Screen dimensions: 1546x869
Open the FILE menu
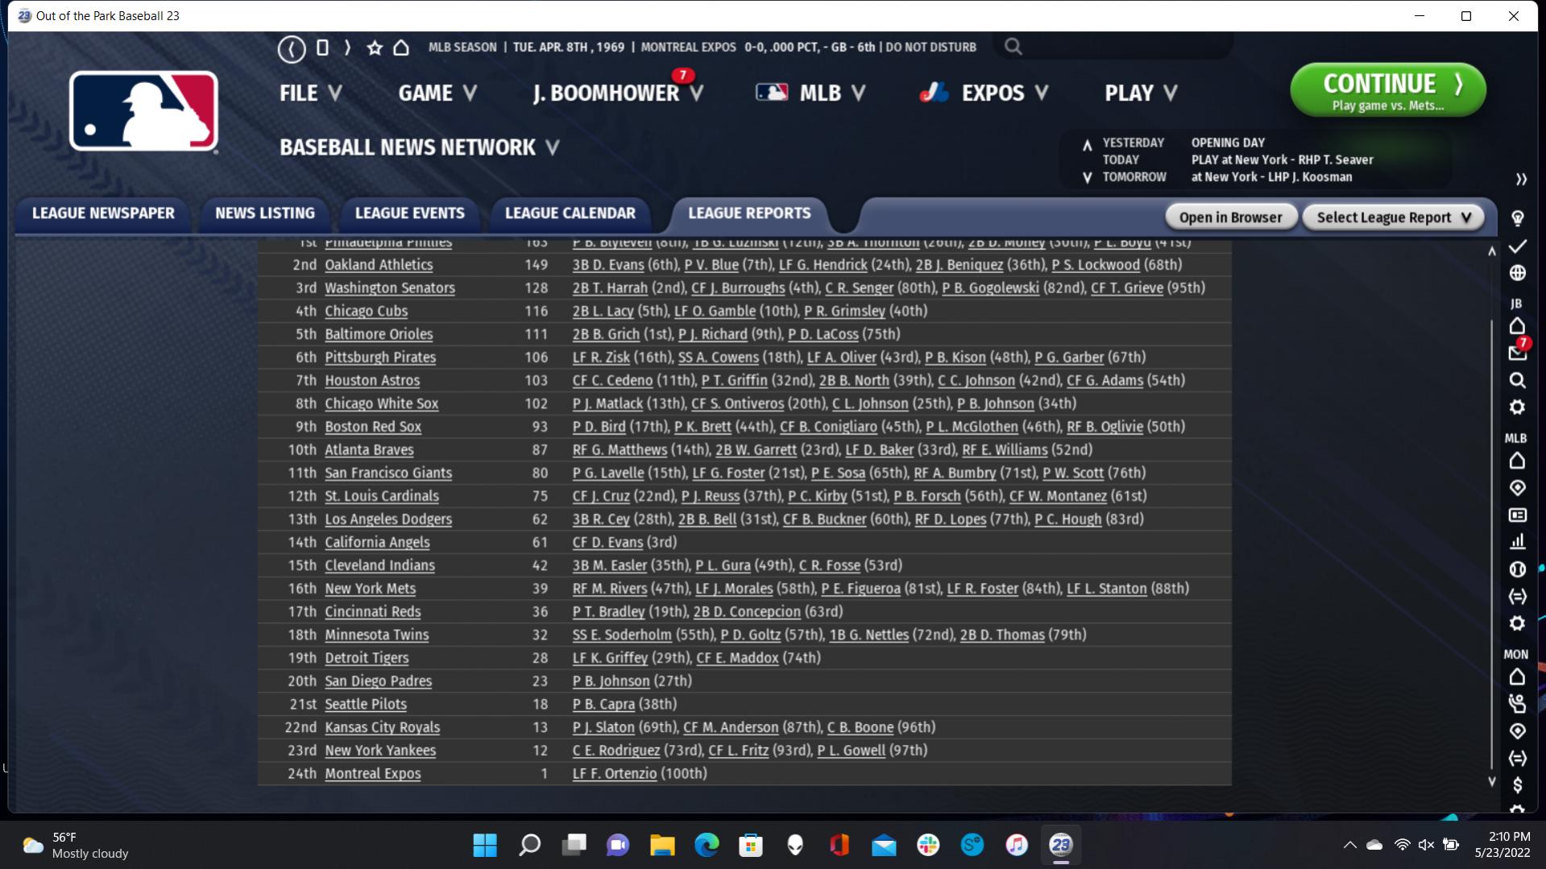coord(310,93)
